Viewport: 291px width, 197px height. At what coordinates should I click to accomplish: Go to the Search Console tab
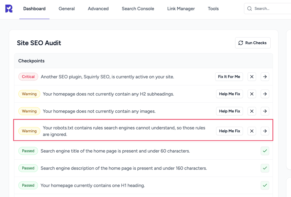click(138, 9)
